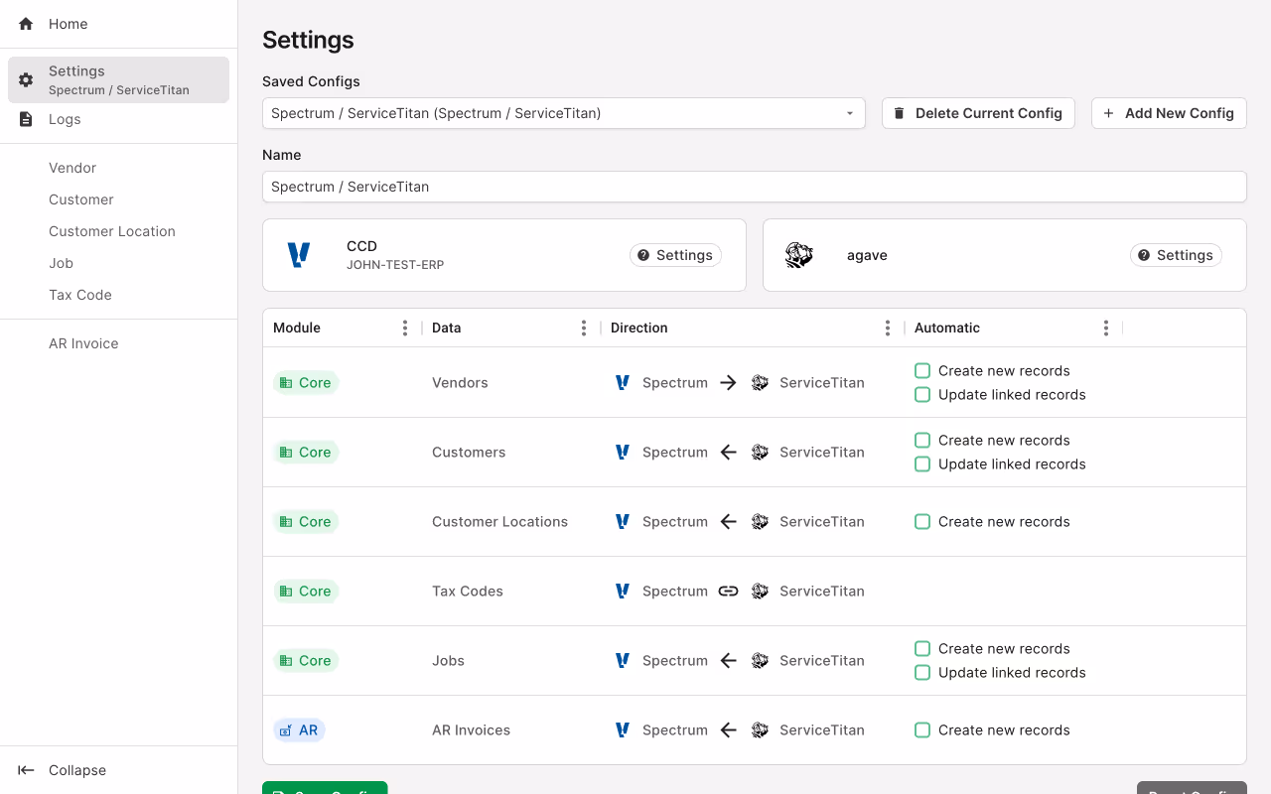Click the Core module icon in Vendors row
Viewport: 1271px width, 794px height.
[286, 383]
